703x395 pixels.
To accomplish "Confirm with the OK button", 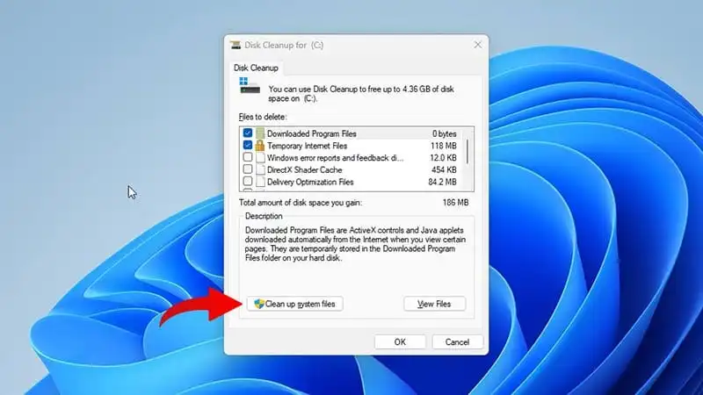I will point(400,341).
